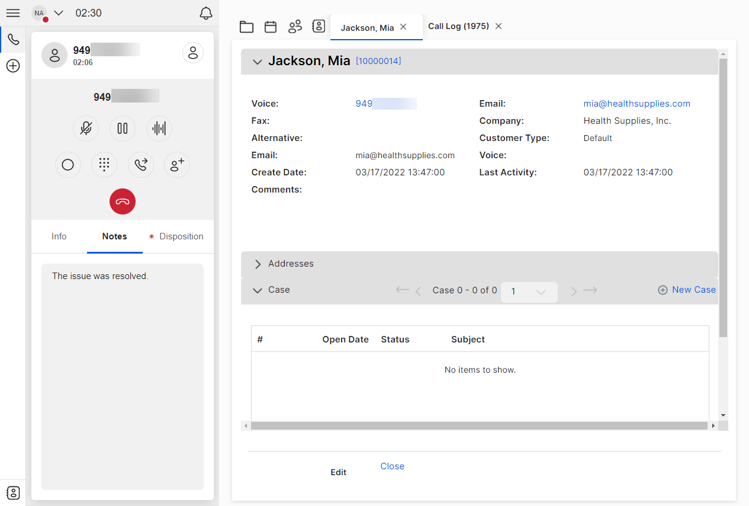
Task: Click the horizontal scrollbar left arrow
Action: coord(246,425)
